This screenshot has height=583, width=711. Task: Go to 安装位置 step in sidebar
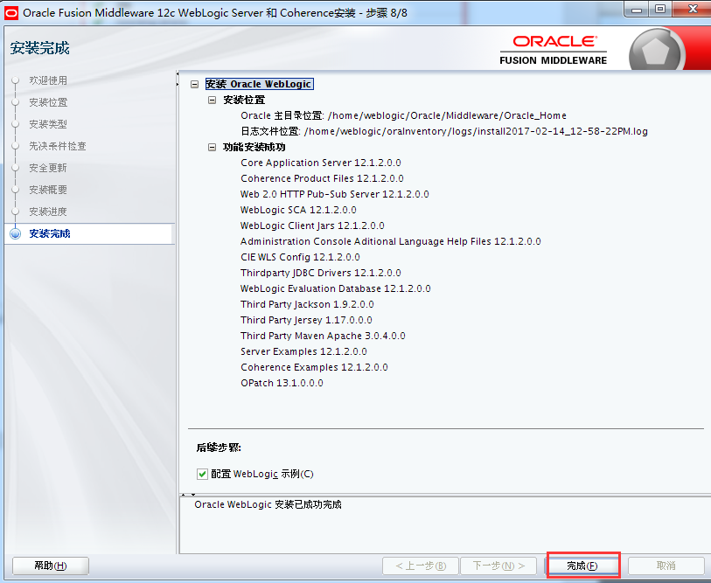pyautogui.click(x=48, y=102)
